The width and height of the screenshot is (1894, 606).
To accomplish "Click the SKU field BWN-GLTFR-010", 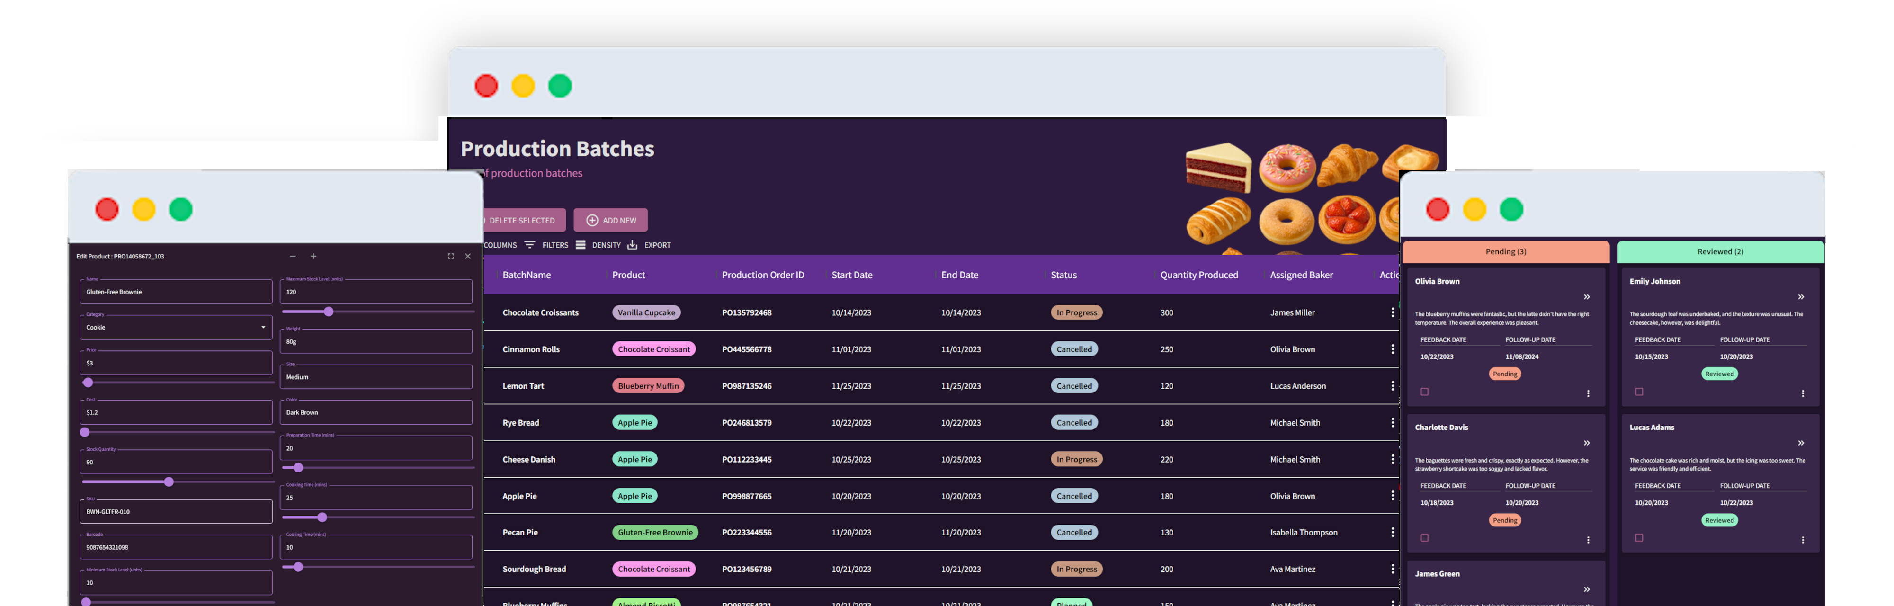I will pyautogui.click(x=176, y=512).
